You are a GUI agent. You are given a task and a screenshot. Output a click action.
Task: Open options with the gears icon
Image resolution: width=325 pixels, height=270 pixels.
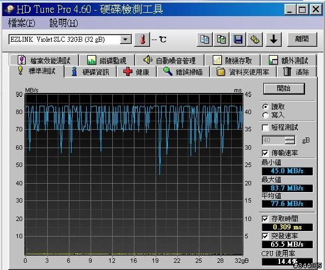tap(255, 40)
